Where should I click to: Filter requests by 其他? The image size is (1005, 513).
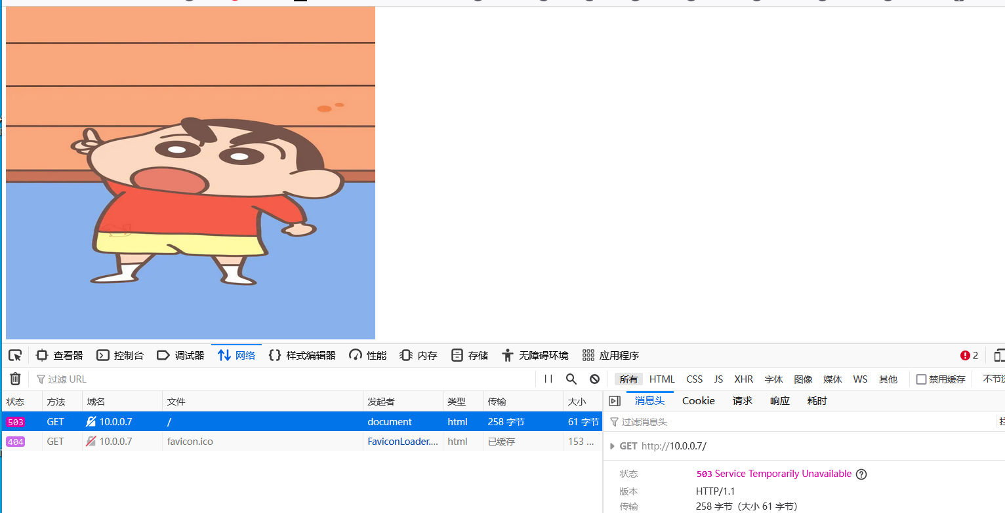point(888,379)
